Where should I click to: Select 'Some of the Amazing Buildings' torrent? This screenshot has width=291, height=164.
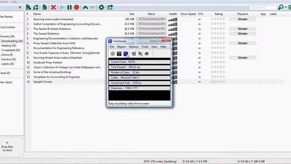tap(52, 72)
